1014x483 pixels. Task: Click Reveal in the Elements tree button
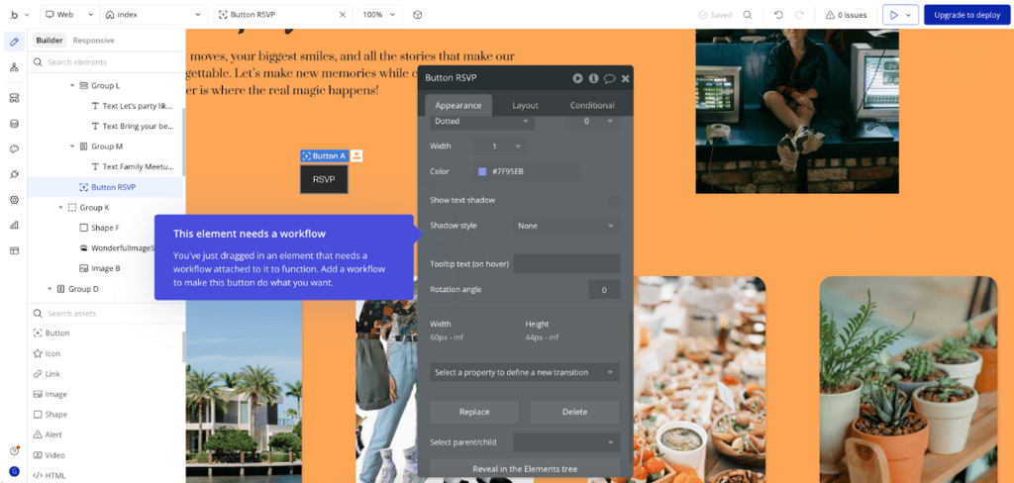(x=525, y=468)
